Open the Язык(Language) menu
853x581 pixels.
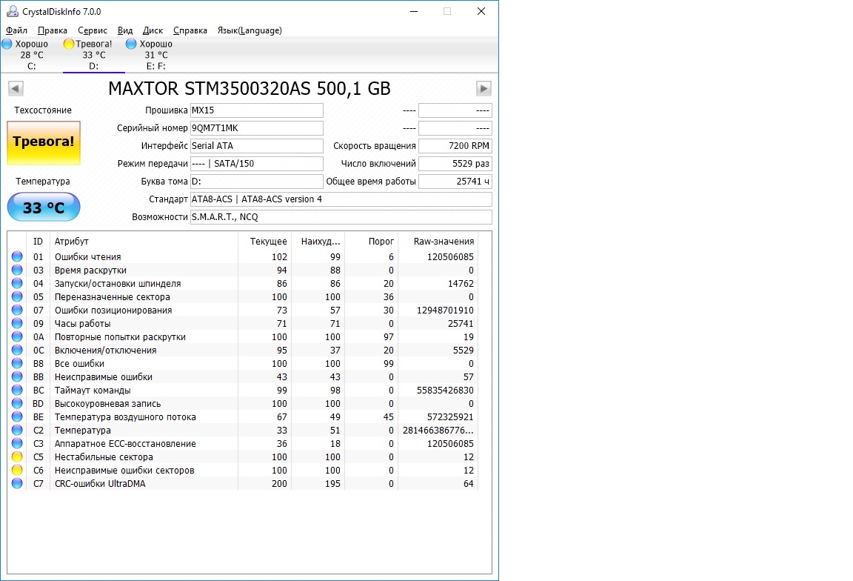coord(250,30)
